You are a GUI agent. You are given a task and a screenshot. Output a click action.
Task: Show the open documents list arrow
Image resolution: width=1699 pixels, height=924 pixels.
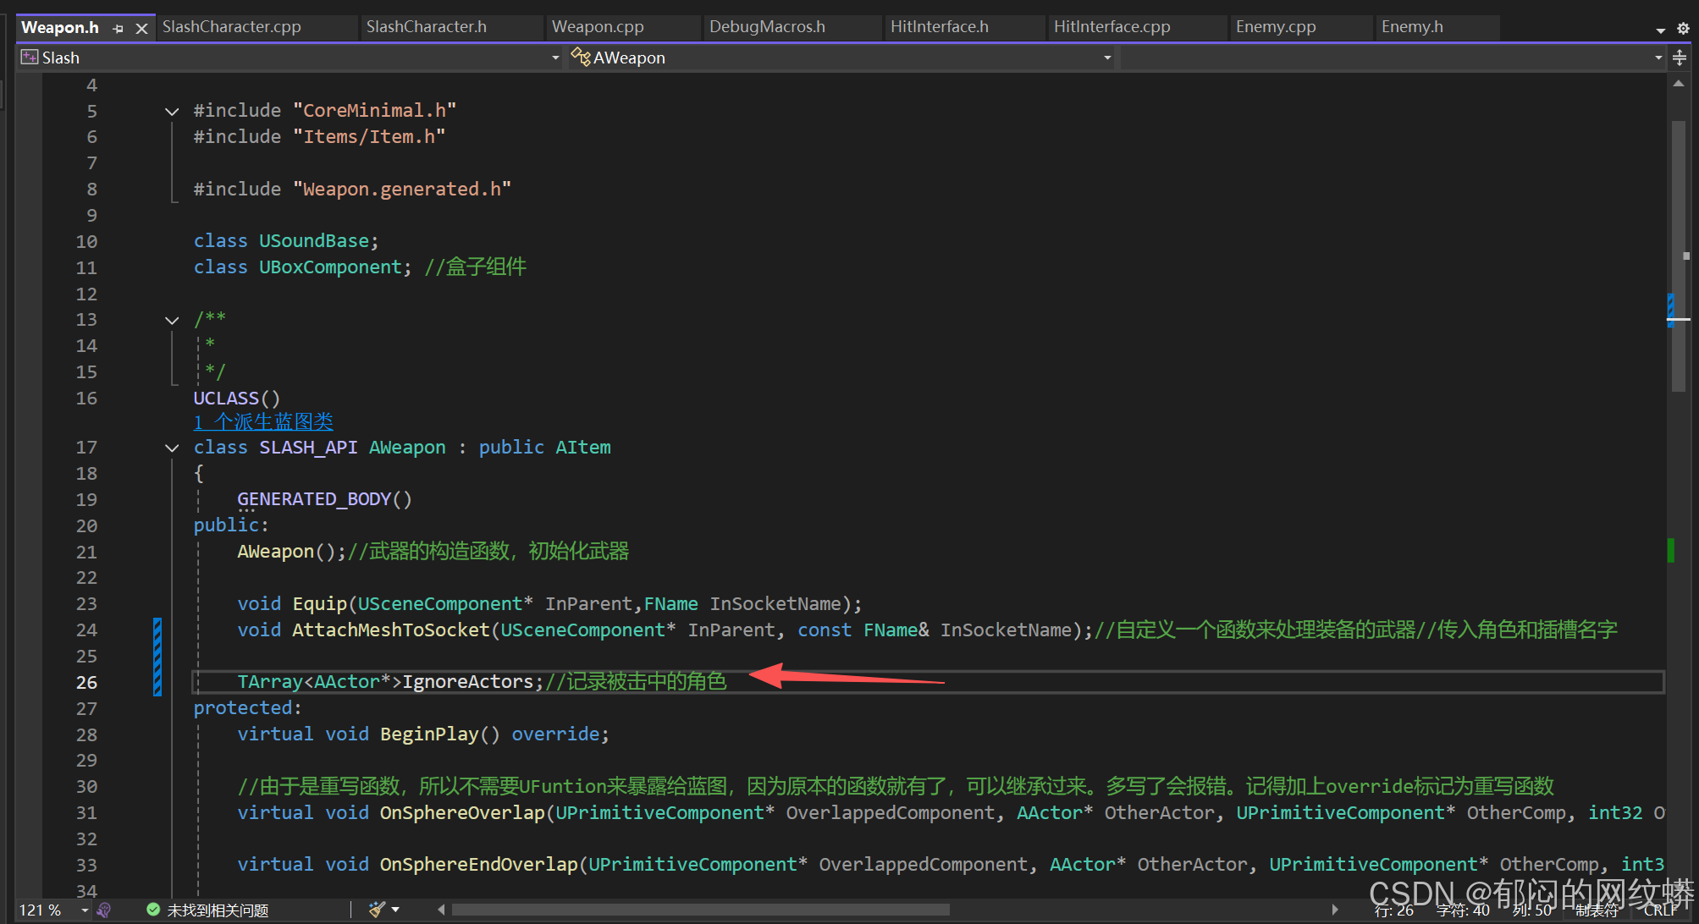(x=1661, y=30)
